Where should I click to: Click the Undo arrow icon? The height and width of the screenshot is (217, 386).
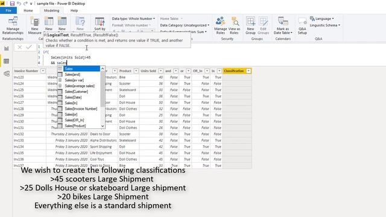(x=19, y=4)
